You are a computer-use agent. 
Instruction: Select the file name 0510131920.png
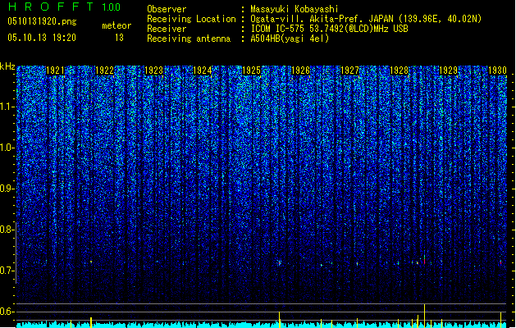click(x=42, y=21)
